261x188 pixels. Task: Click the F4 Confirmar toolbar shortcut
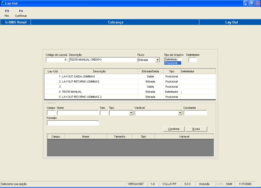(x=21, y=13)
